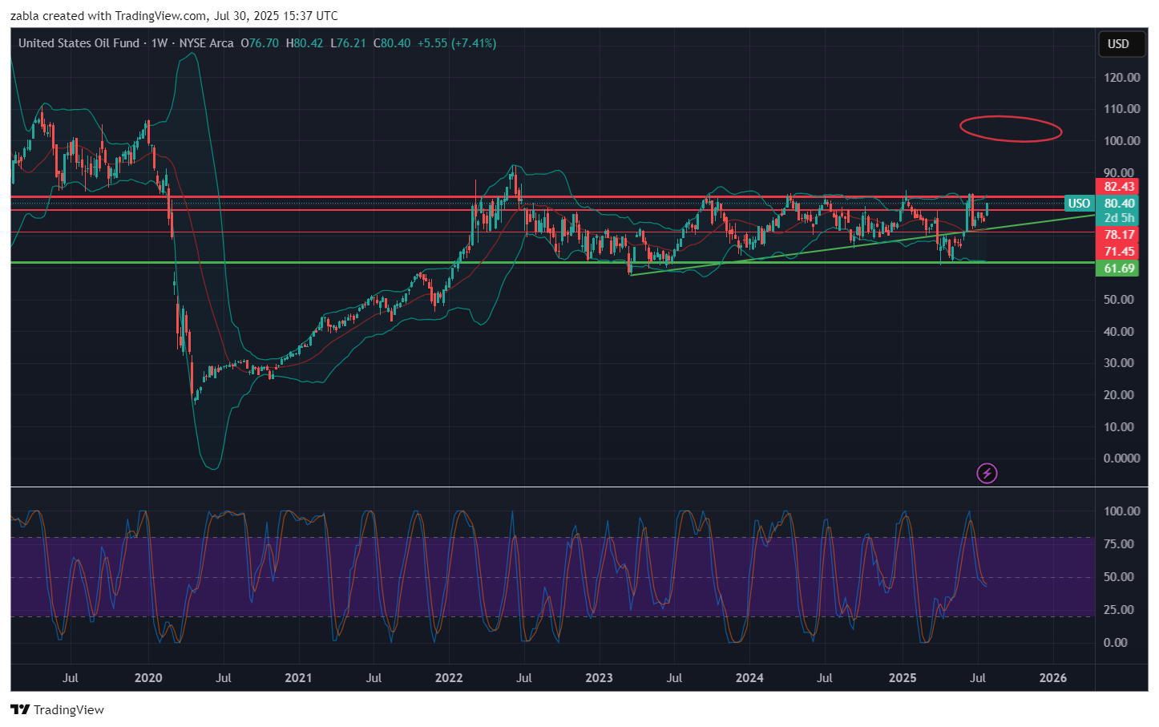Click the 80.40 current price label
This screenshot has width=1159, height=727.
(x=1119, y=204)
